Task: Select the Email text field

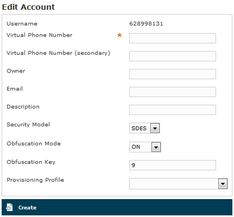Action: [173, 92]
